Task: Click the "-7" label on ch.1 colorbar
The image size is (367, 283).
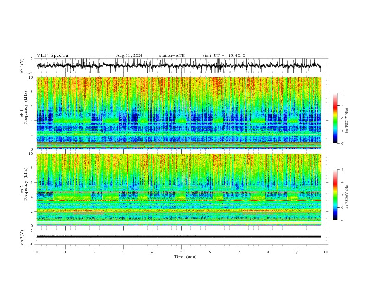Action: tap(342, 143)
